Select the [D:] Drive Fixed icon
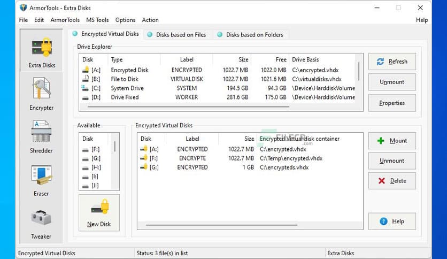The image size is (447, 259). click(86, 98)
